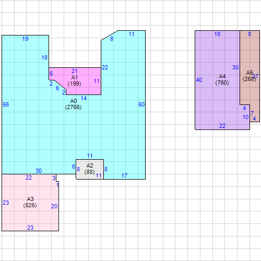261x261 pixels.
Task: Click the 22 dimension on A3's top edge
Action: 29,177
